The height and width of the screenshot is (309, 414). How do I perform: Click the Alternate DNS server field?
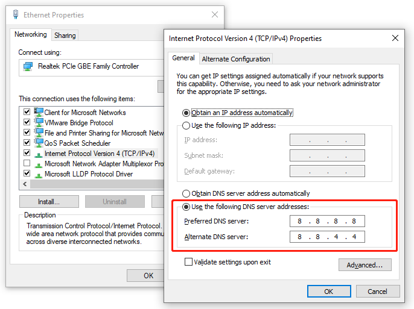327,237
